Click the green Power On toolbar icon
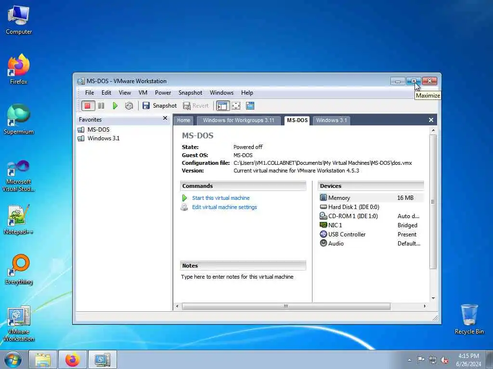Screen dimensions: 493x369 pyautogui.click(x=115, y=106)
